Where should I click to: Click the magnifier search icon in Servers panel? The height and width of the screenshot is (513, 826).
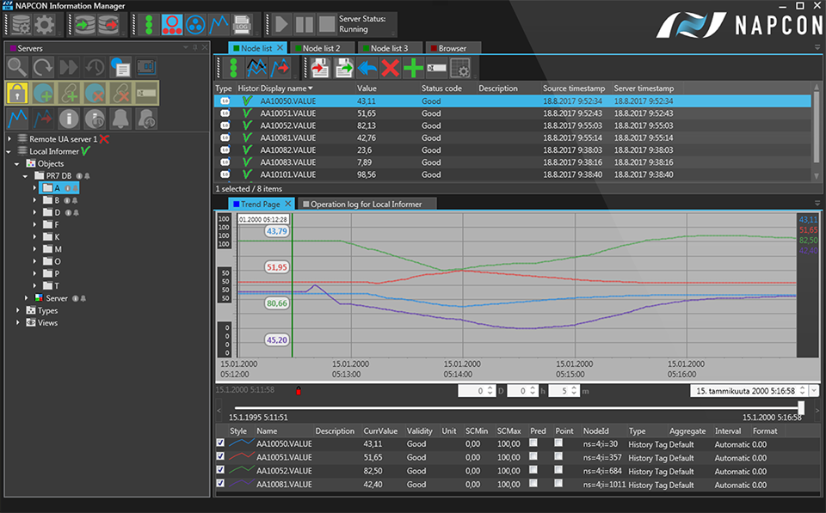pyautogui.click(x=17, y=66)
